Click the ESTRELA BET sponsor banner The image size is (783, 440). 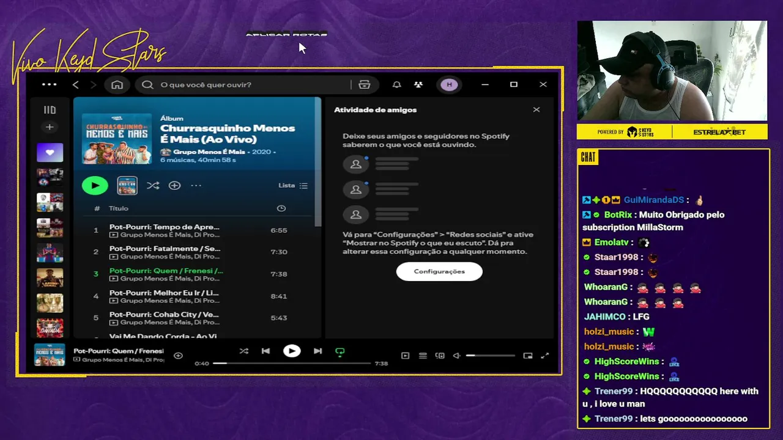[x=719, y=132]
